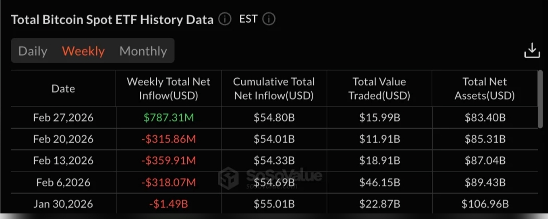Screen dimensions: 548x219
Task: Click the Date column header
Action: pyautogui.click(x=63, y=88)
